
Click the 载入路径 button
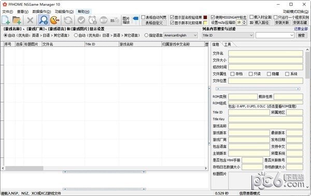click(x=262, y=23)
